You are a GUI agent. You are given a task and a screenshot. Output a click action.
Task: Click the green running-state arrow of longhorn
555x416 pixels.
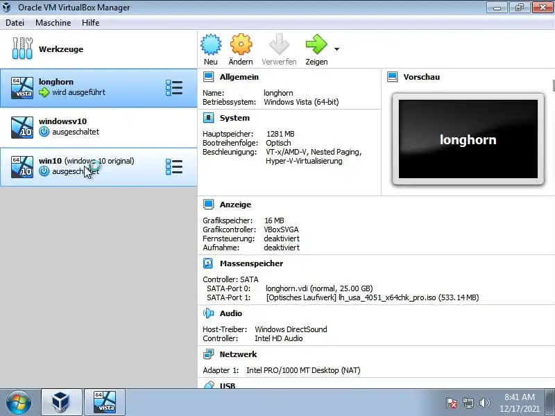[44, 92]
